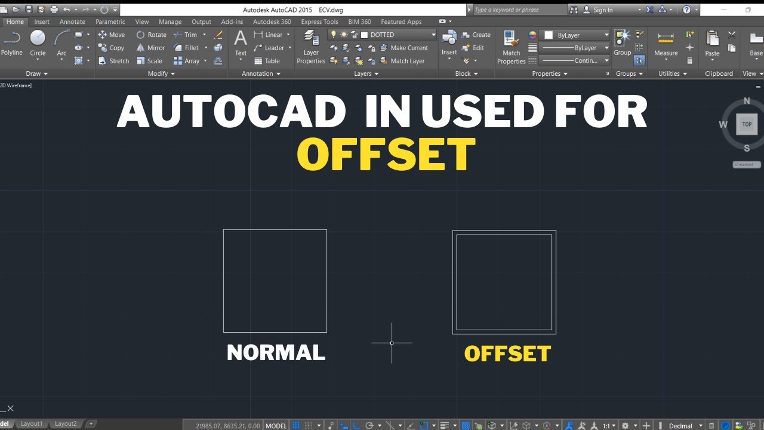
Task: Switch to the Insert ribbon tab
Action: (42, 21)
